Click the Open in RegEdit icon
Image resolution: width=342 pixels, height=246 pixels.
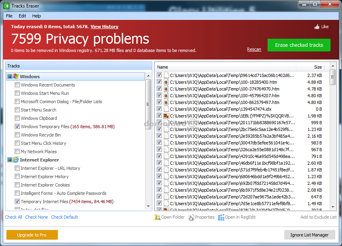(x=221, y=217)
